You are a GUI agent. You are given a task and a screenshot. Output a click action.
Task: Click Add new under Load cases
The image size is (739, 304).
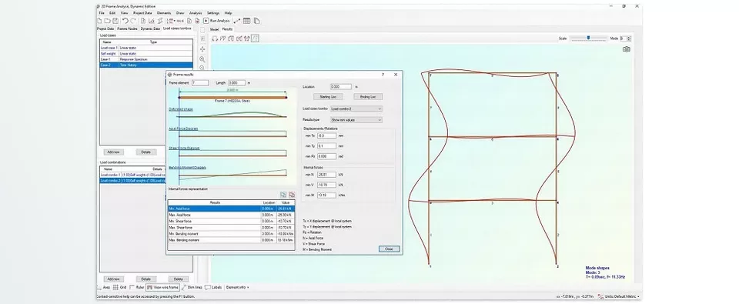point(113,152)
